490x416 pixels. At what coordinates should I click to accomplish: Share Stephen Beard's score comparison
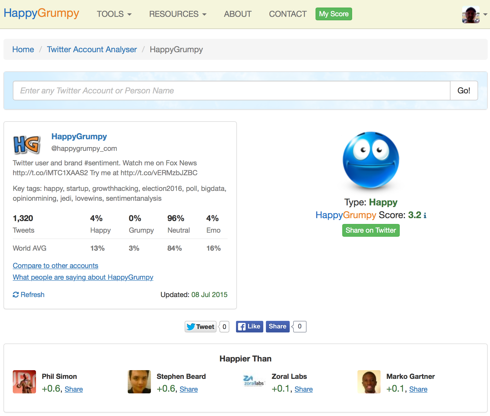pos(189,389)
